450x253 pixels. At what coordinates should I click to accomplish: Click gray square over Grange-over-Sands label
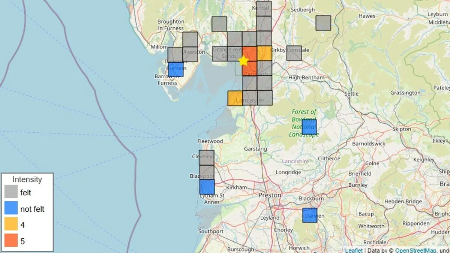tap(220, 54)
